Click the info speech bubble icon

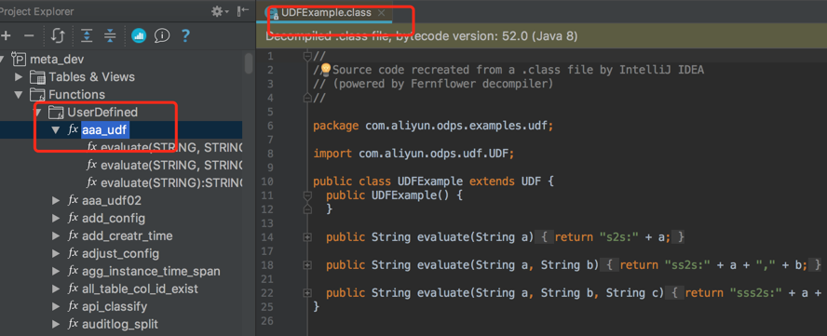coord(162,36)
